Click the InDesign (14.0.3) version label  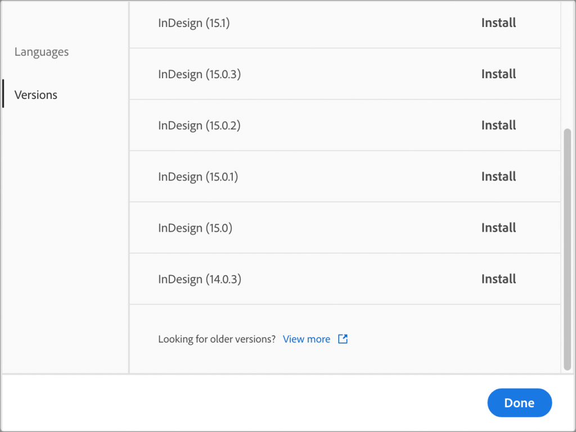[199, 279]
